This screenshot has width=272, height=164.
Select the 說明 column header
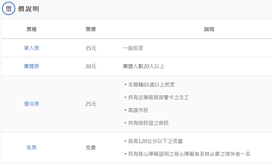coord(209,29)
